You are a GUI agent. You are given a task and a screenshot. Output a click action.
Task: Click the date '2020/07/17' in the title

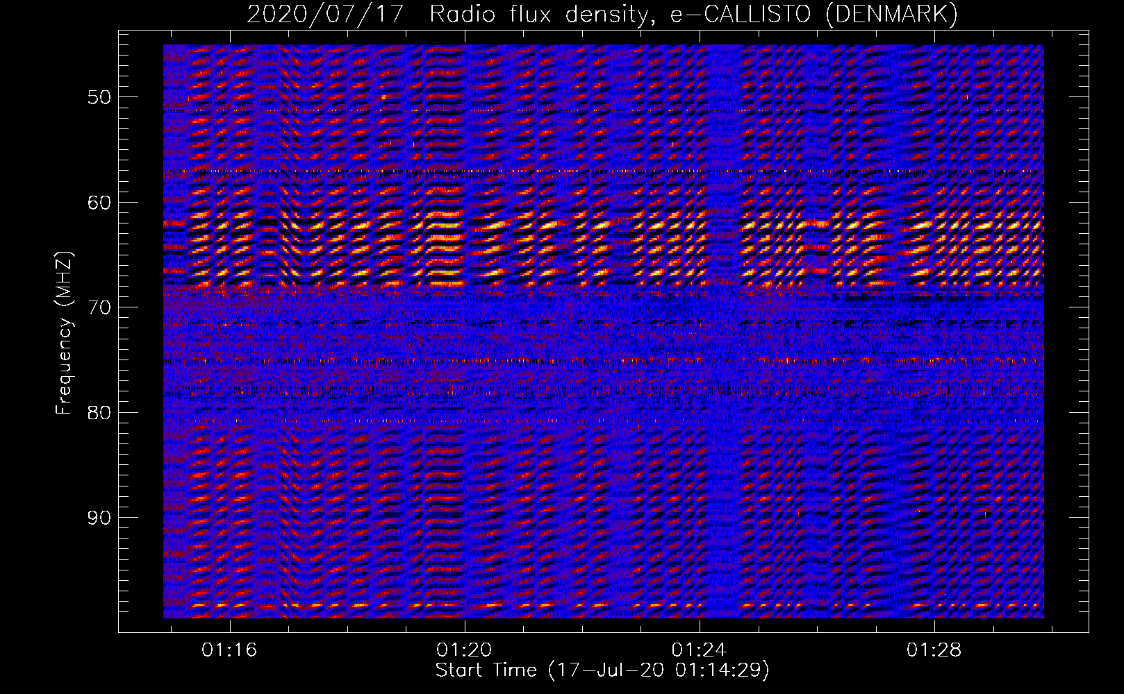325,14
